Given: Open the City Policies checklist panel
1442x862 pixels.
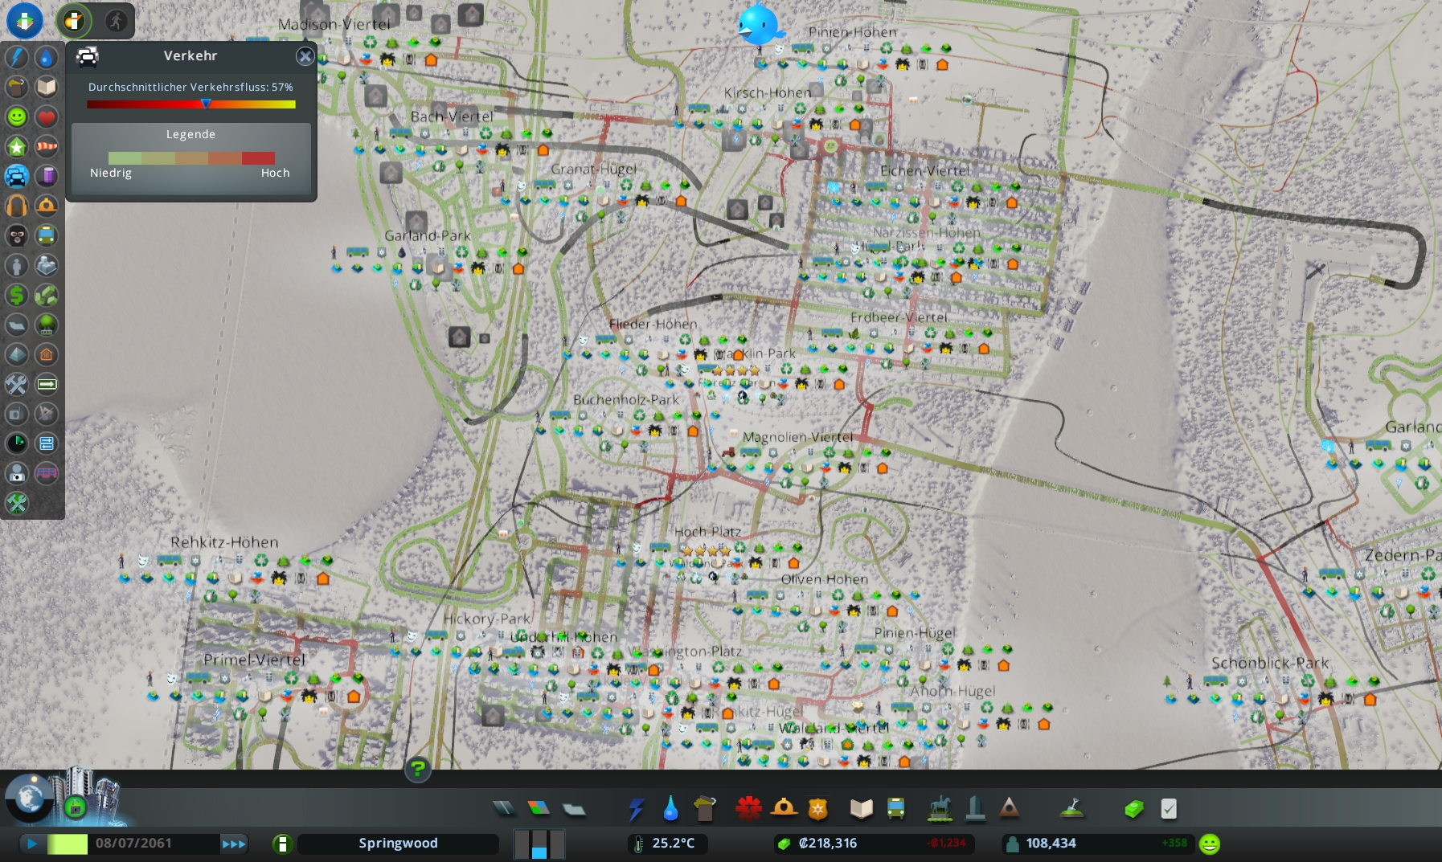Looking at the screenshot, I should click(1169, 808).
